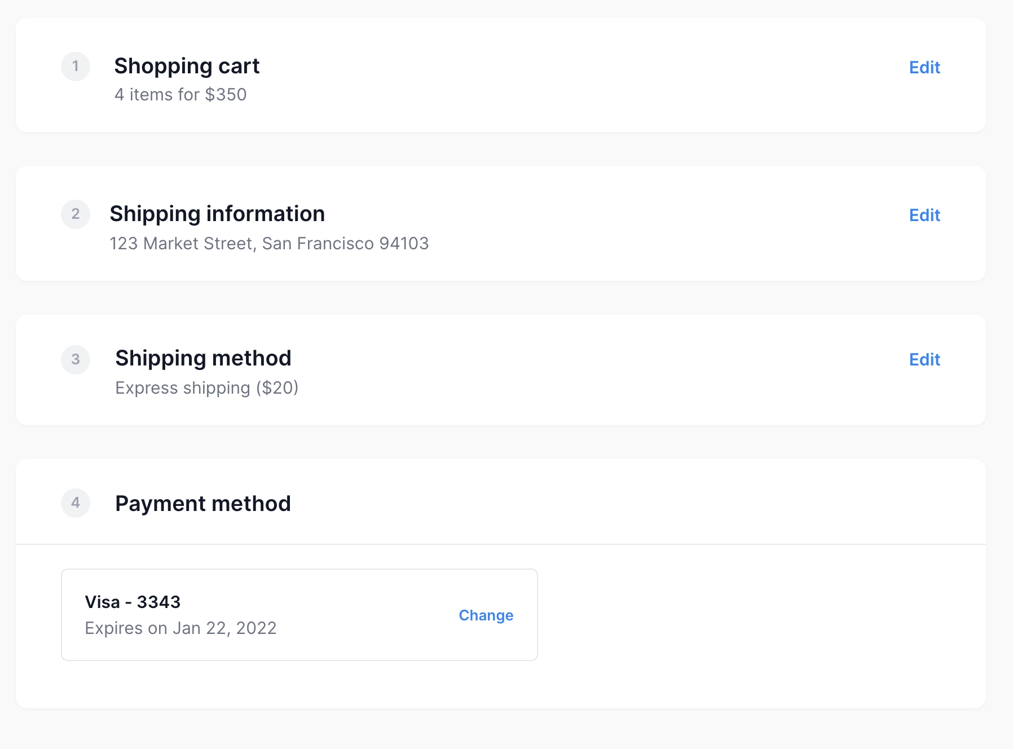Viewport: 1013px width, 749px height.
Task: Click the Shipping method heading
Action: tap(203, 358)
